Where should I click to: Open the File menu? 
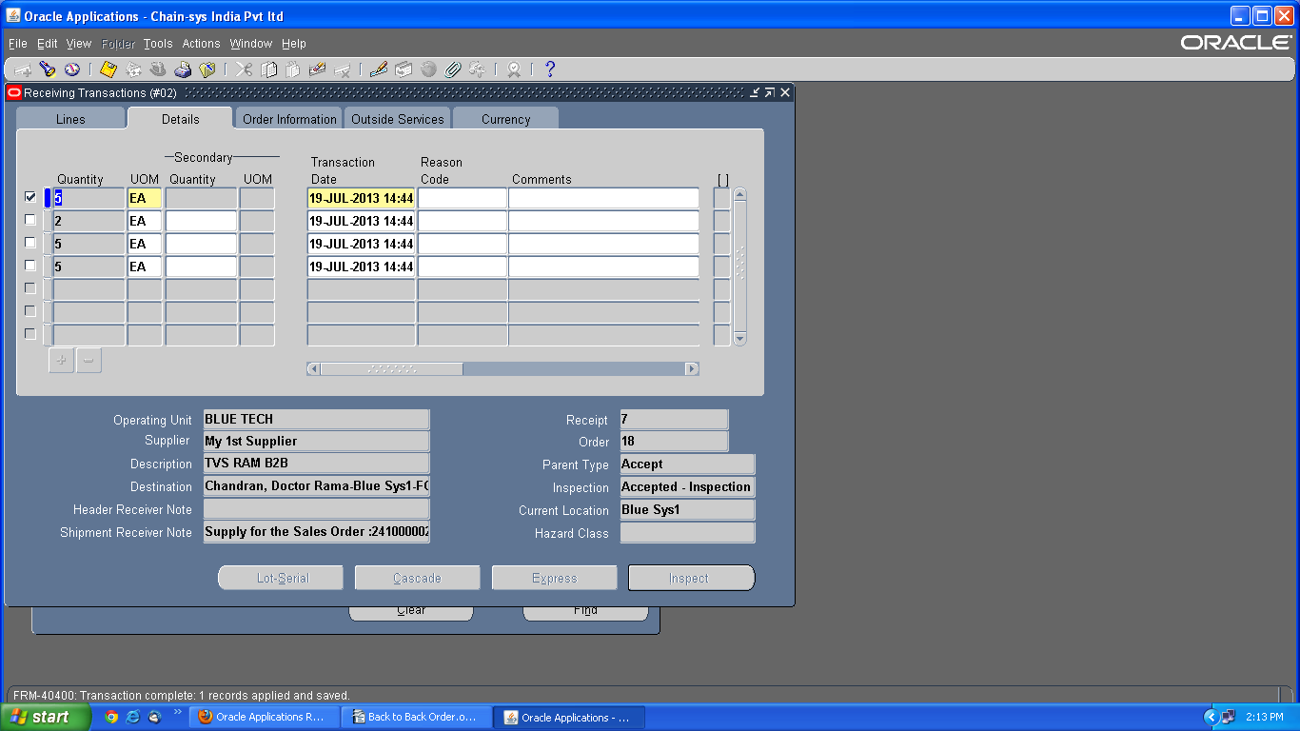coord(17,44)
